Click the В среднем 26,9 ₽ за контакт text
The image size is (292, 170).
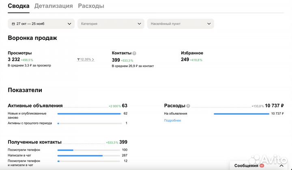point(133,66)
